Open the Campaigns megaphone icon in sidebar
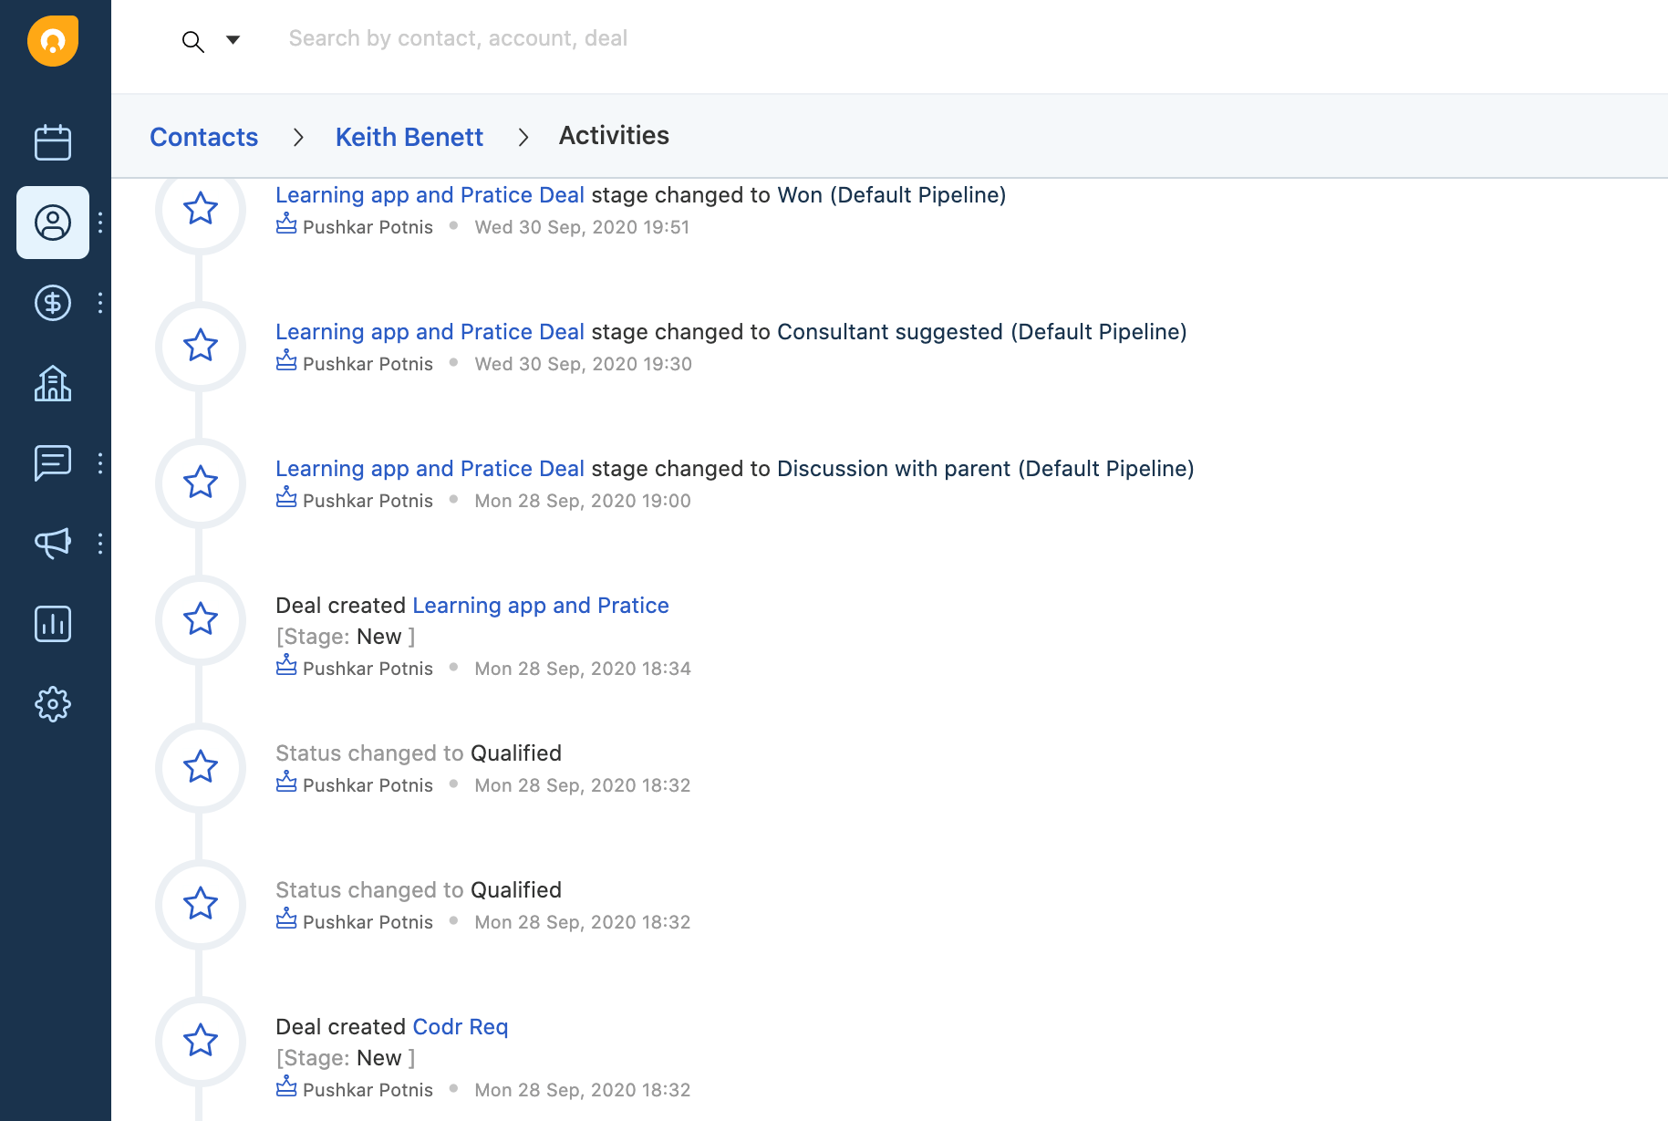 click(53, 544)
